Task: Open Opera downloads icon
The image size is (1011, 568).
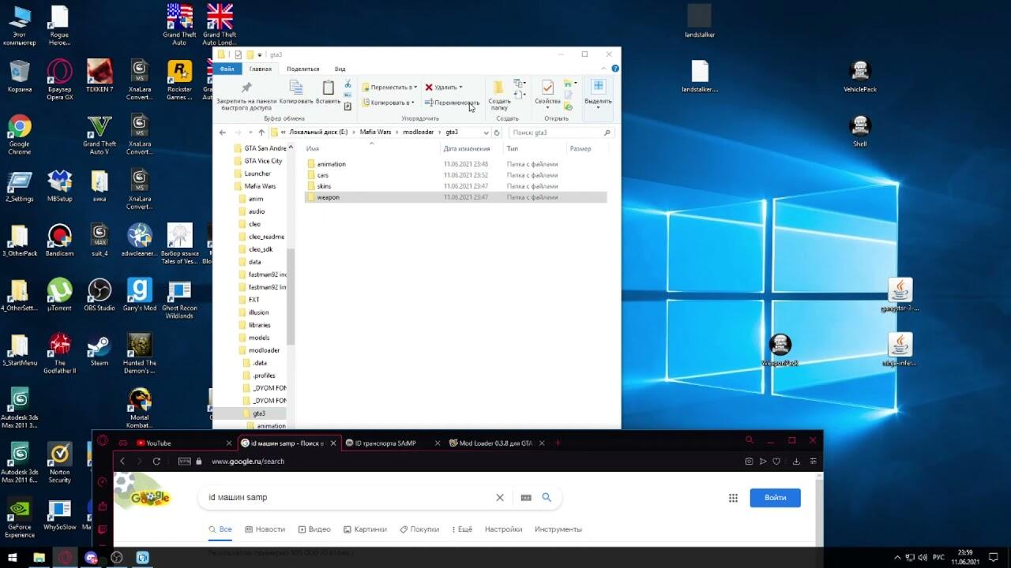Action: point(796,461)
